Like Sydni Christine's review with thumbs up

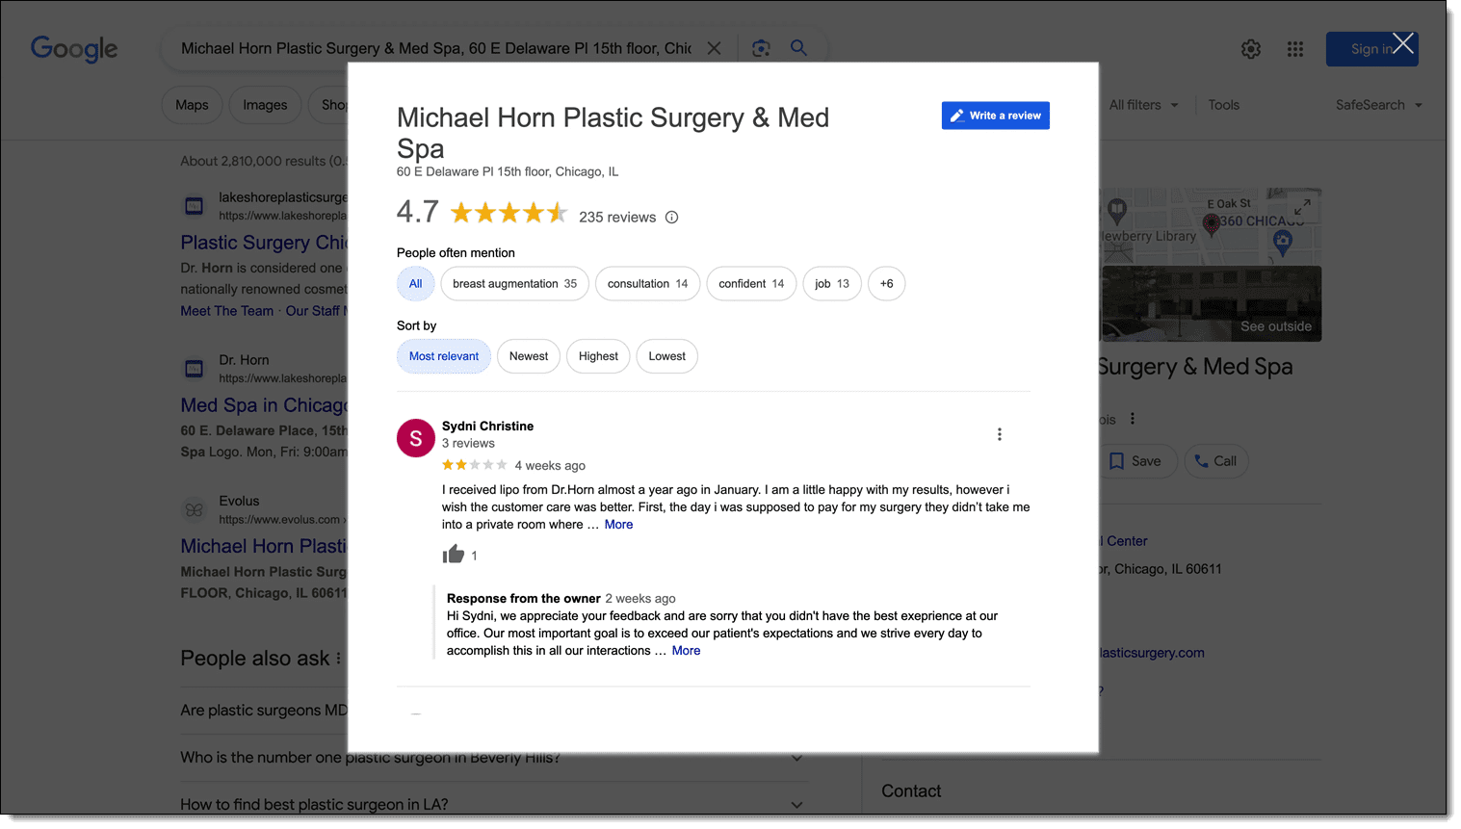click(453, 554)
